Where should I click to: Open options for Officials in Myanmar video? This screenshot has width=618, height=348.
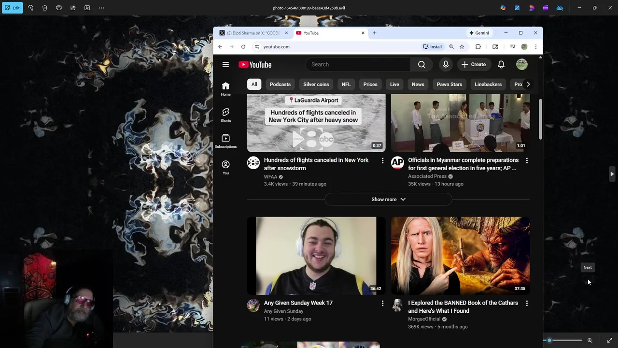pos(527,160)
